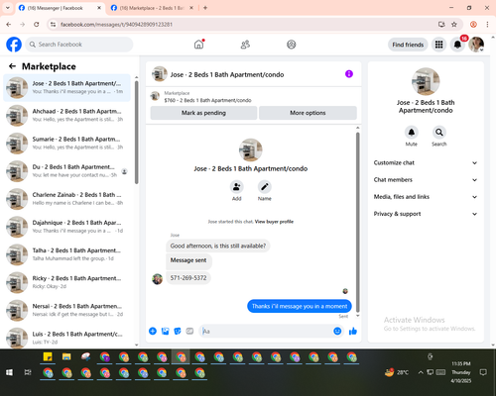Bookmark this page with the star icon

click(x=454, y=25)
